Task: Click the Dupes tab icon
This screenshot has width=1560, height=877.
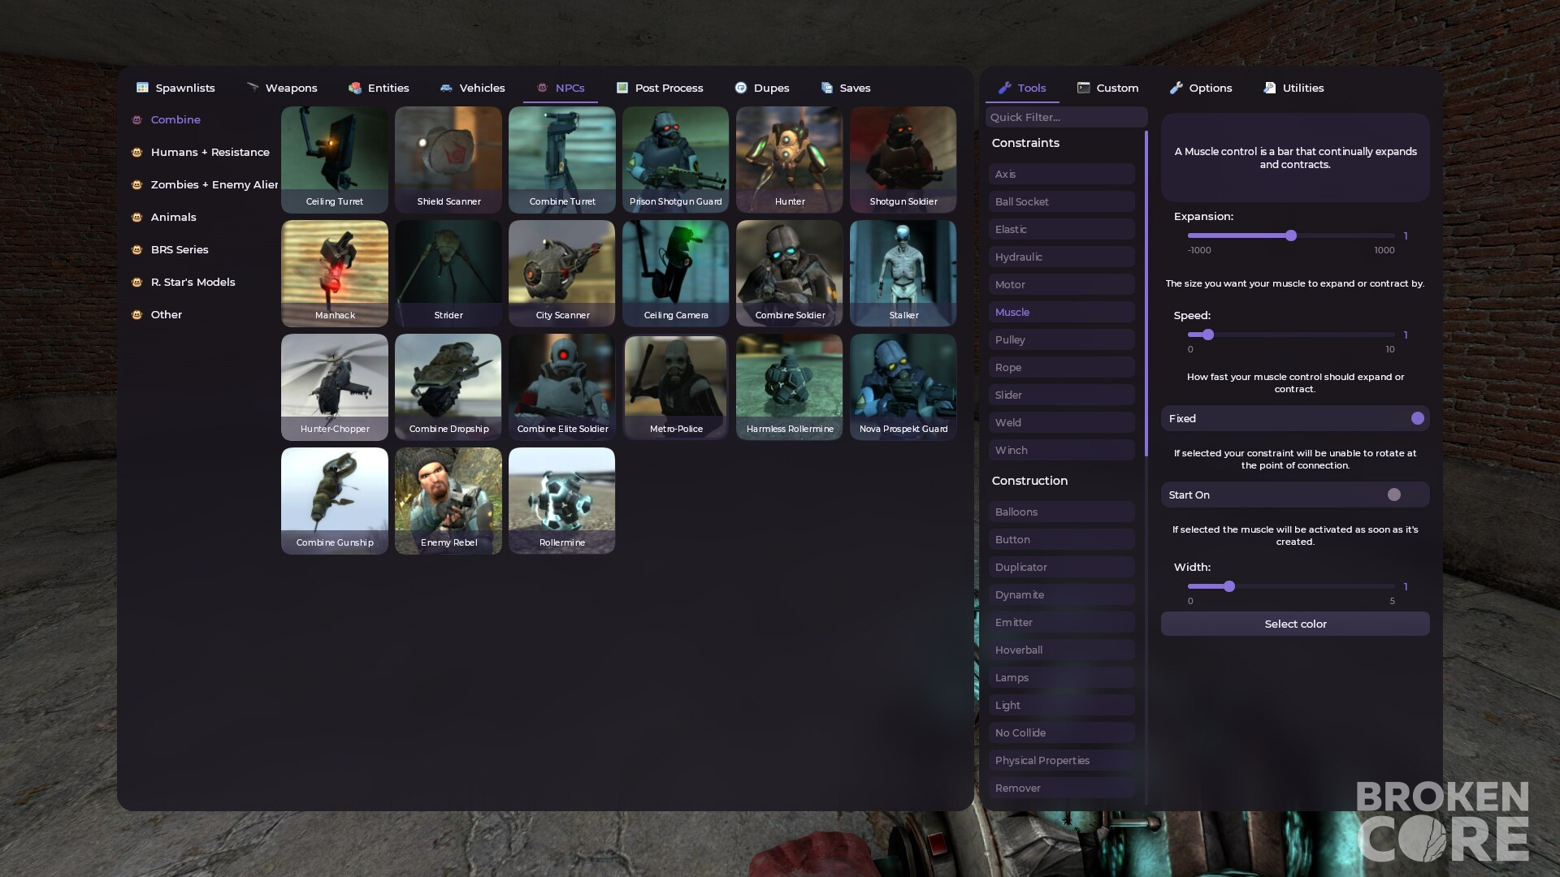Action: tap(741, 88)
